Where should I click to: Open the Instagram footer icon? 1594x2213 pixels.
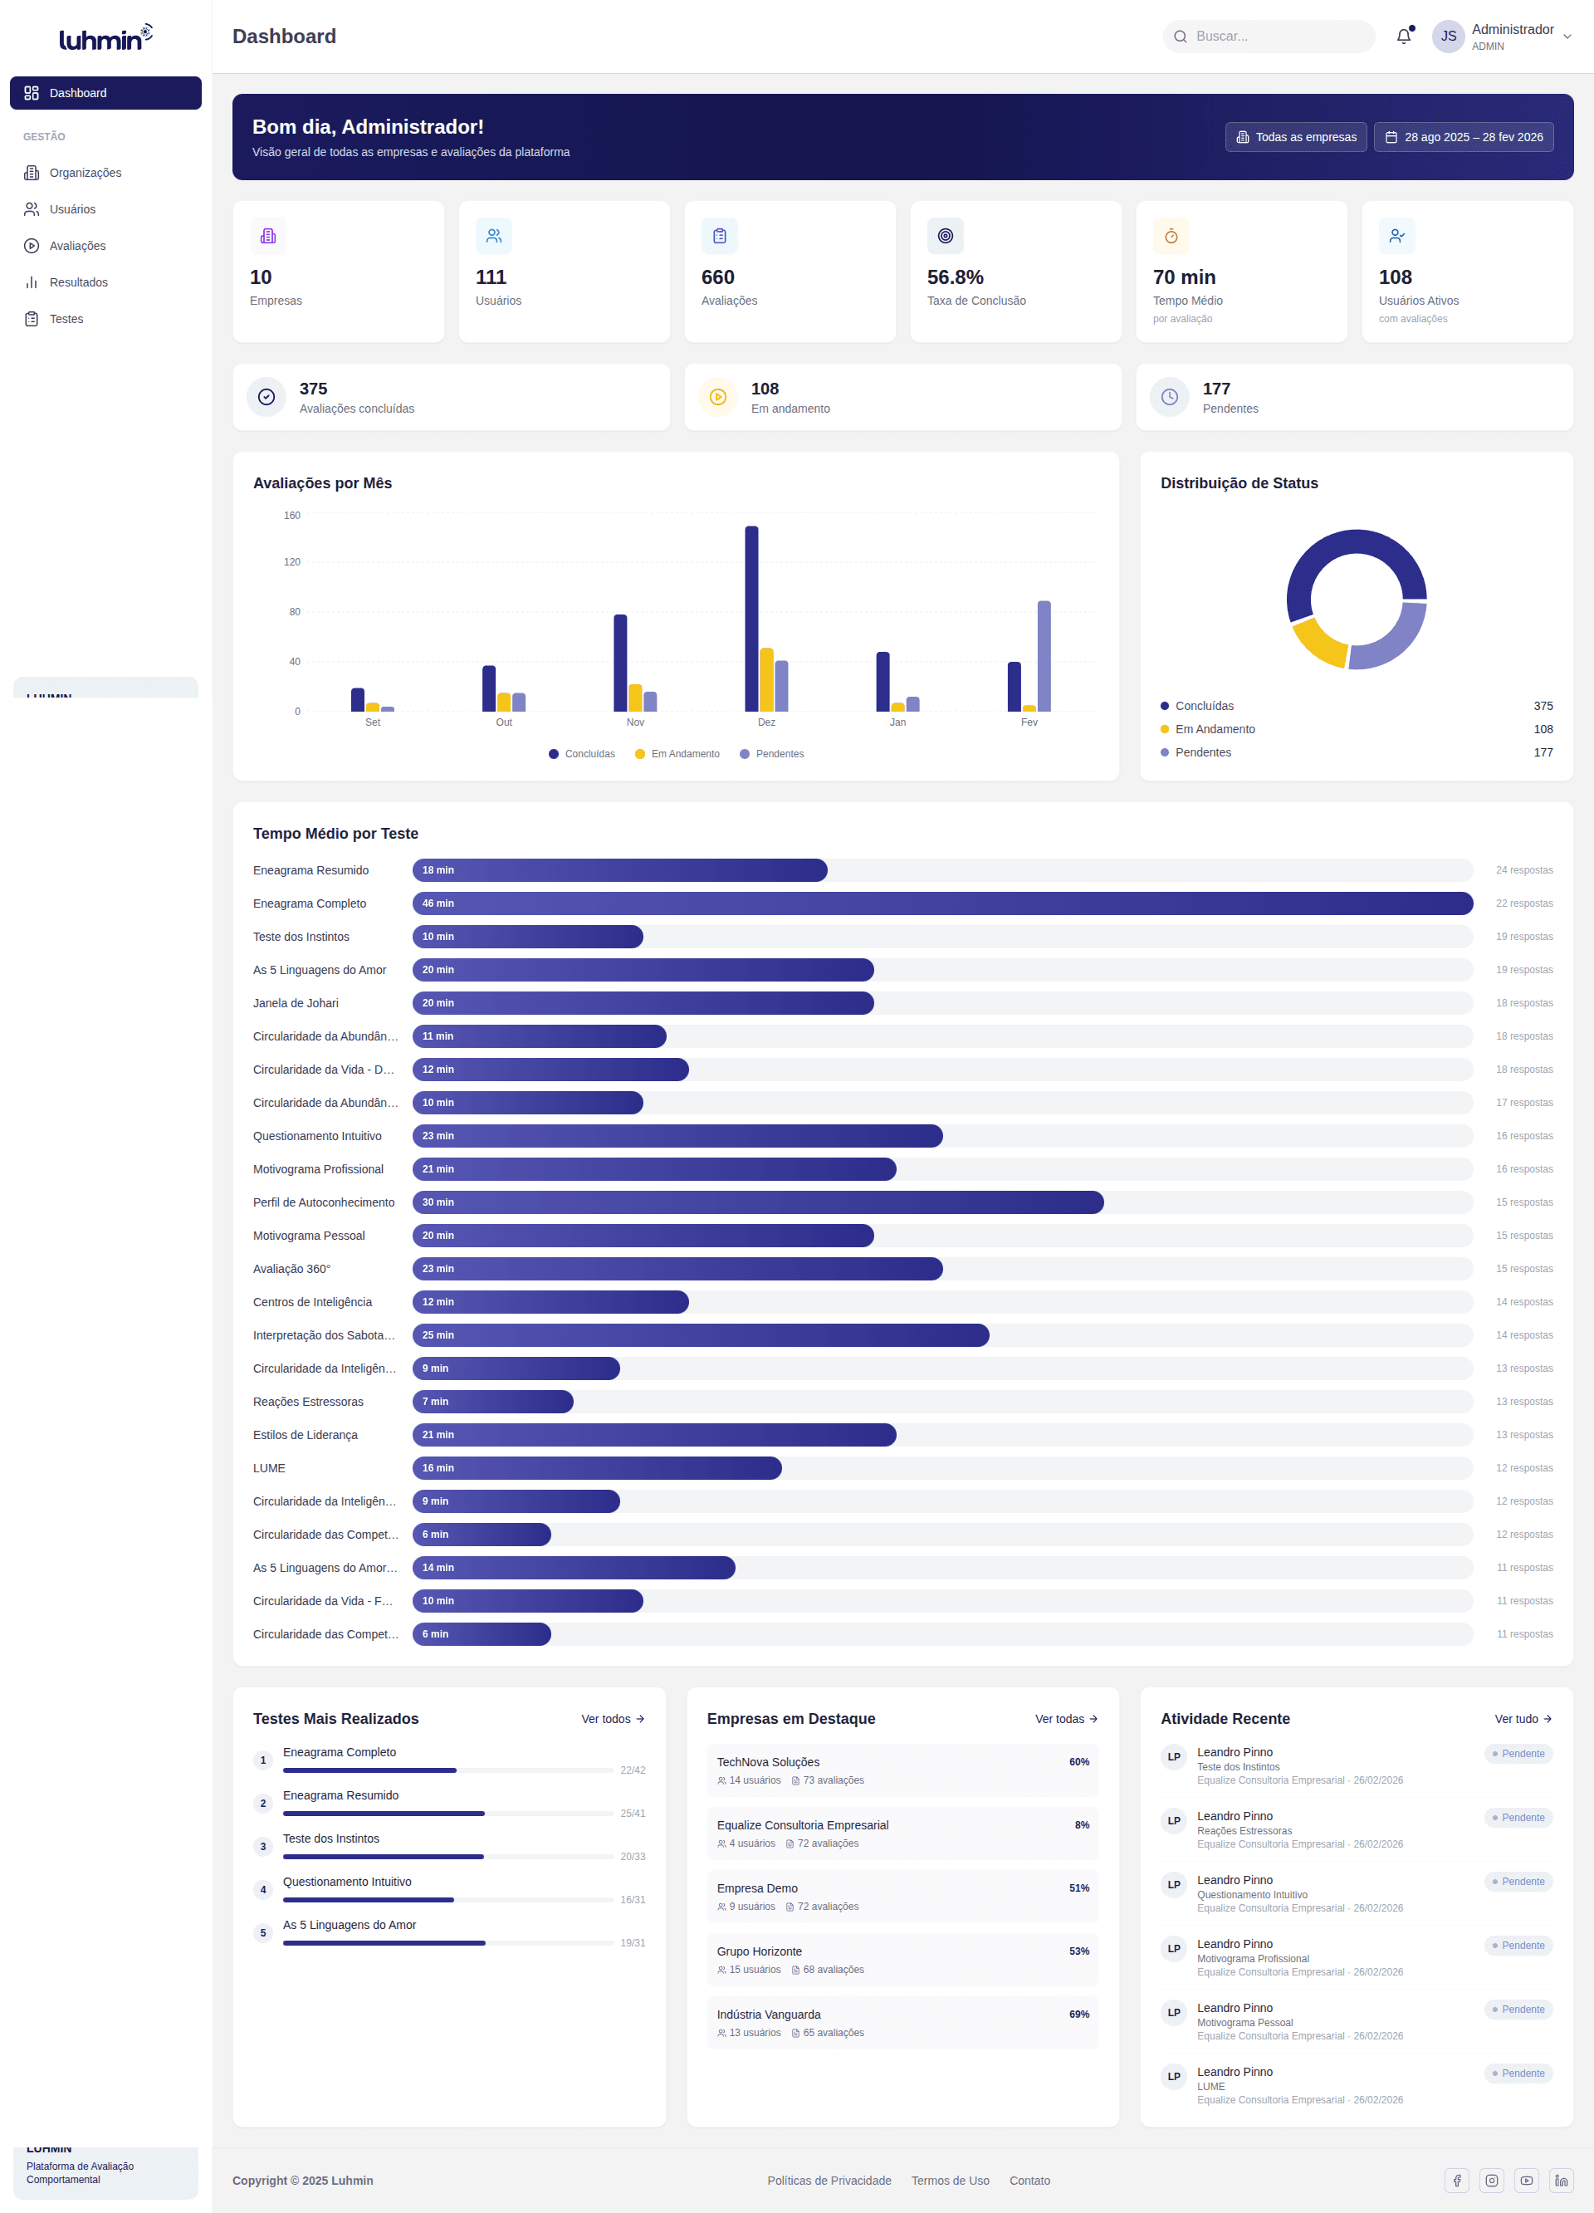(x=1492, y=2180)
